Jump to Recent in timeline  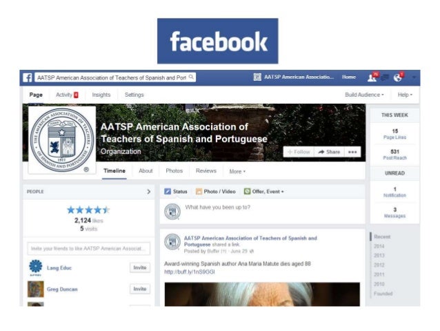382,237
